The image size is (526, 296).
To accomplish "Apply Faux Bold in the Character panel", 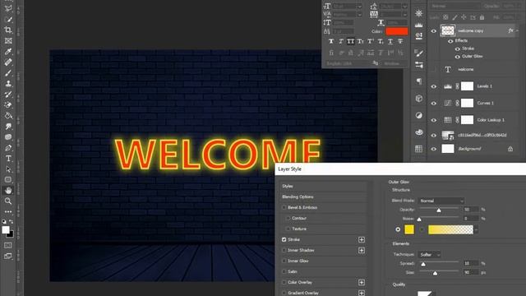I will coord(331,41).
